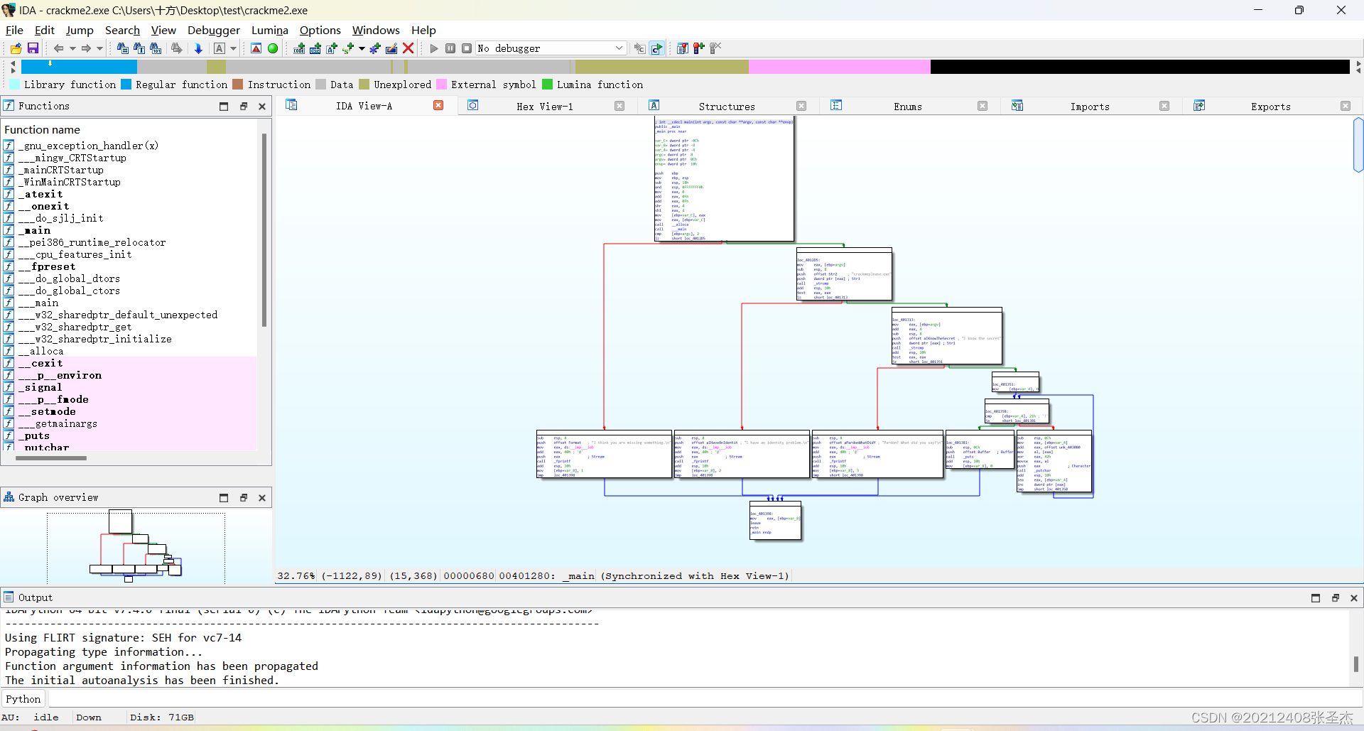Click the breakpoint list toolbar icon

[x=683, y=48]
